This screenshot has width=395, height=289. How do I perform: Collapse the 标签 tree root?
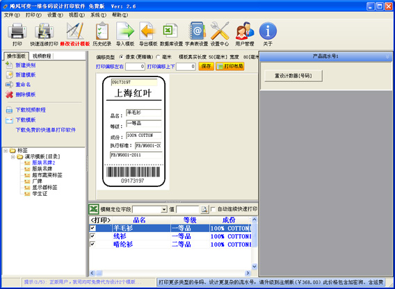(x=6, y=151)
